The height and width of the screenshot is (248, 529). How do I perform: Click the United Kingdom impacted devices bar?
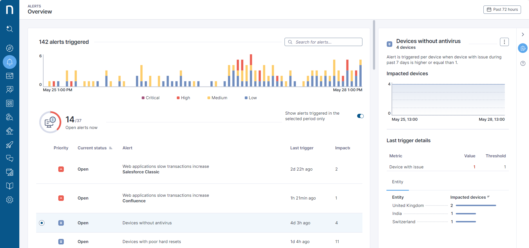tap(476, 206)
